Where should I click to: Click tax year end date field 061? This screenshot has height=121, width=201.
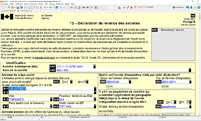point(175,82)
